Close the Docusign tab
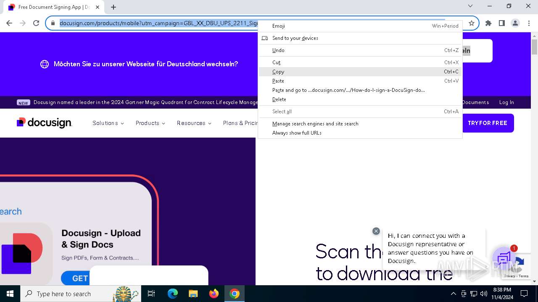Viewport: 538px width, 302px height. [x=98, y=7]
